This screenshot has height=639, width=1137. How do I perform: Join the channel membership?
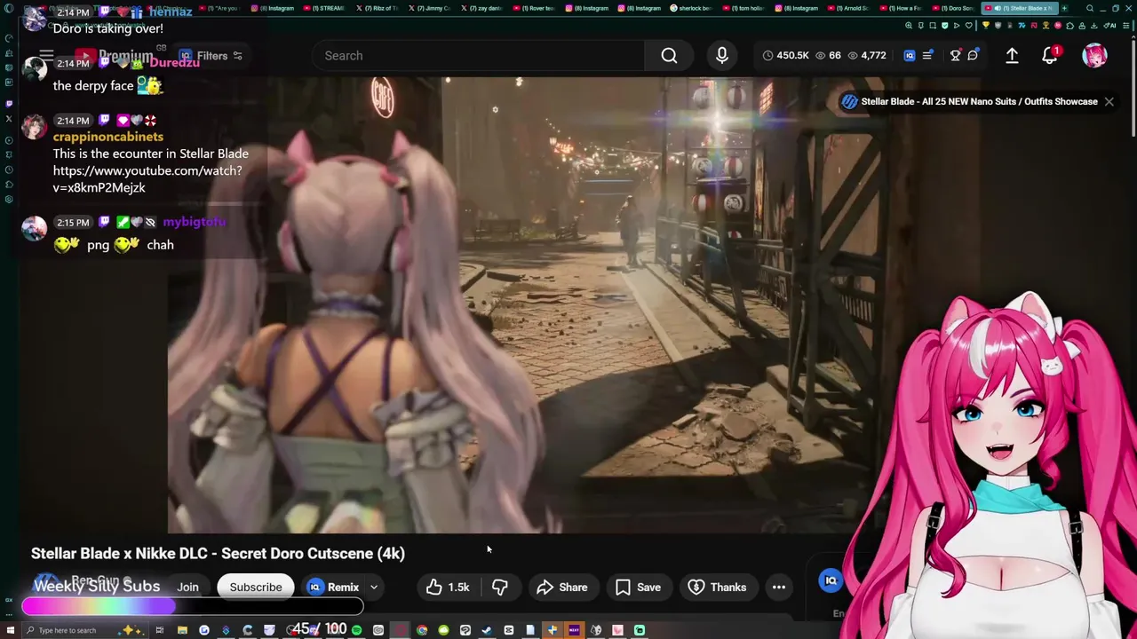(187, 587)
